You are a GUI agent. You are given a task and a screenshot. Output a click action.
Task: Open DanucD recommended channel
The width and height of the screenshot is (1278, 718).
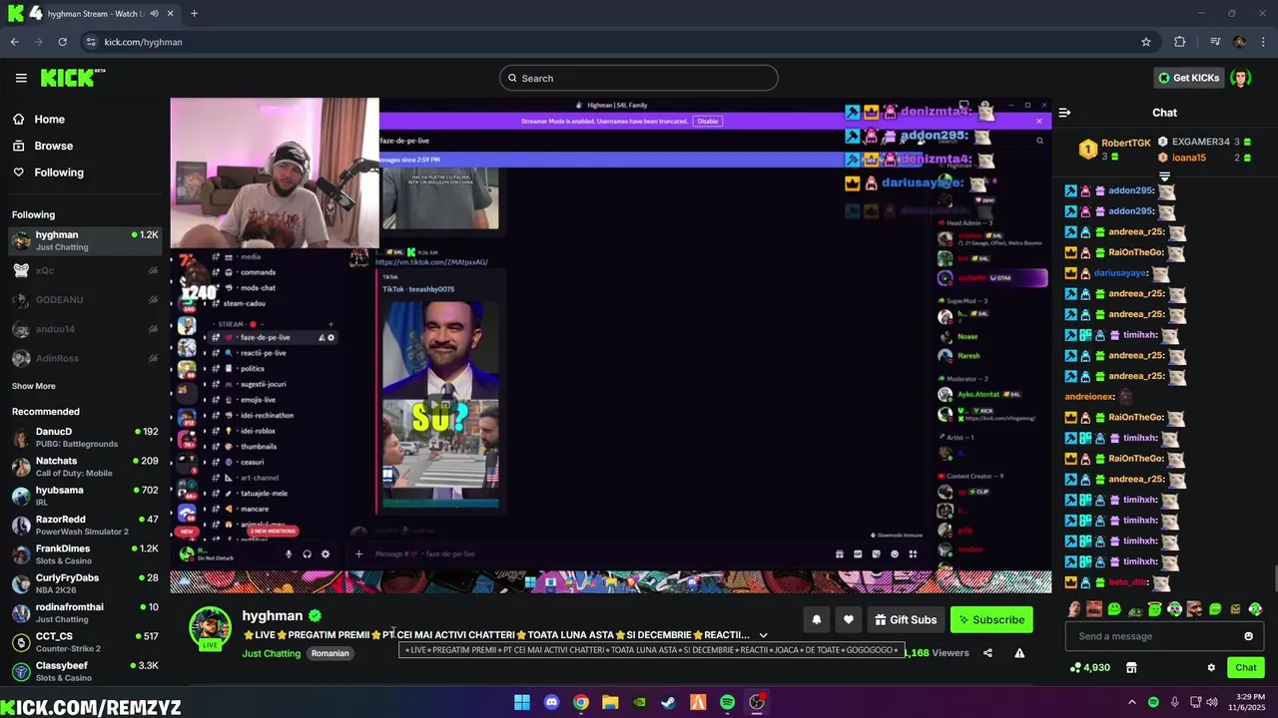pos(85,437)
